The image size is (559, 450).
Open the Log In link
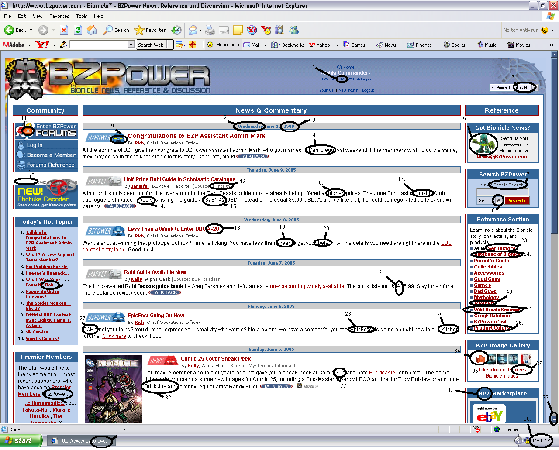(35, 145)
